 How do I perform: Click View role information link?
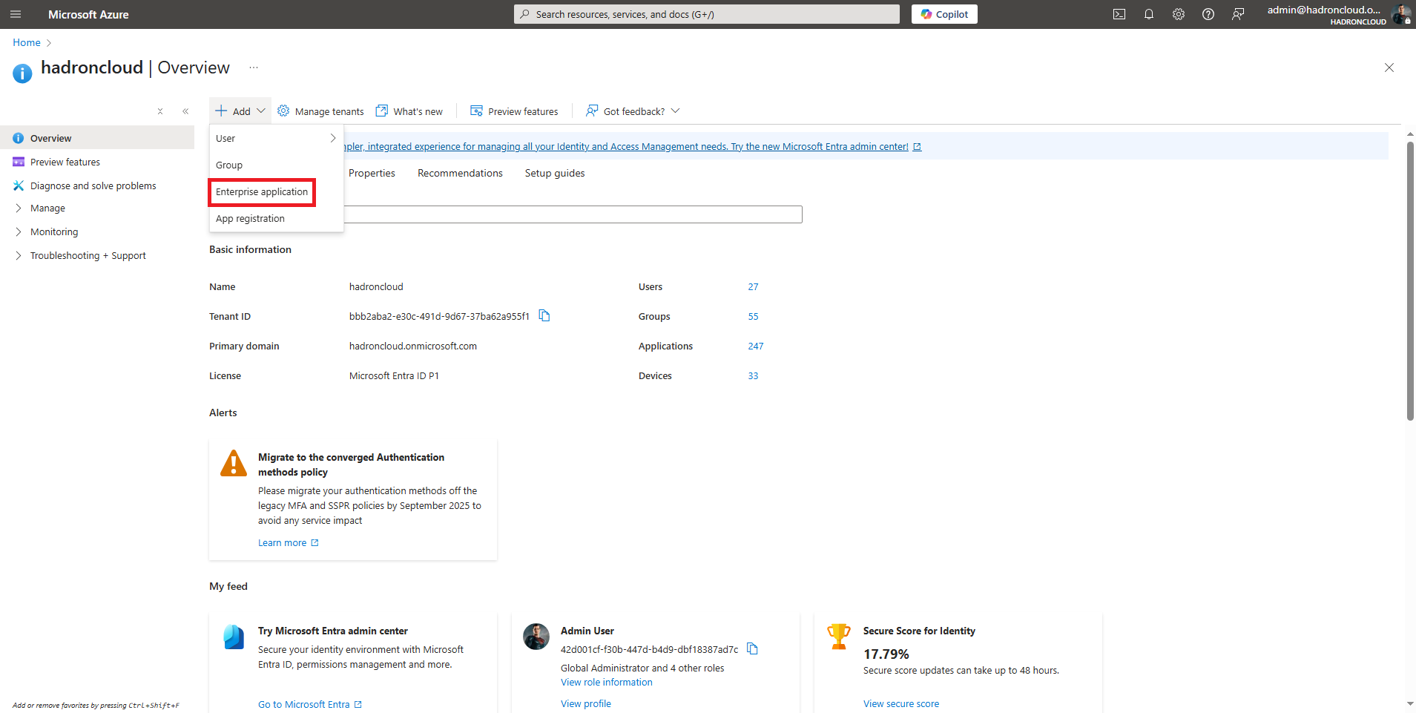(607, 683)
